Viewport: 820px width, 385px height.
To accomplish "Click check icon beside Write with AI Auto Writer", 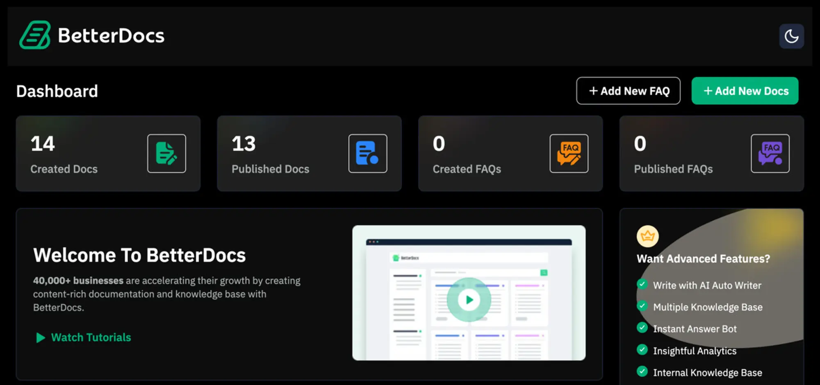I will point(642,284).
